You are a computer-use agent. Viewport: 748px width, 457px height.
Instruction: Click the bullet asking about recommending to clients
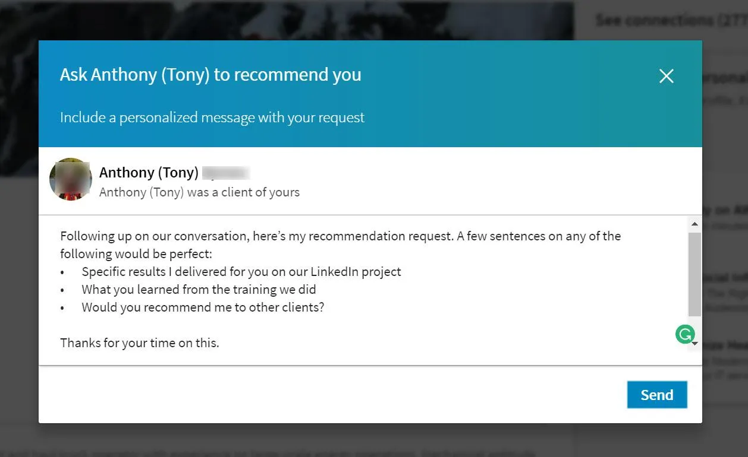202,307
